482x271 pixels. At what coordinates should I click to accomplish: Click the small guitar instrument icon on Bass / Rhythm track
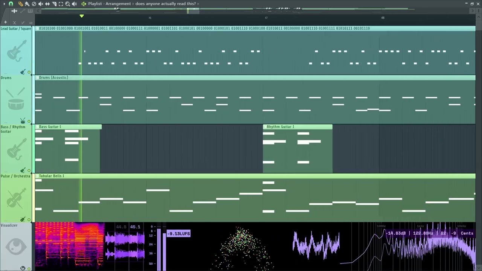23,170
